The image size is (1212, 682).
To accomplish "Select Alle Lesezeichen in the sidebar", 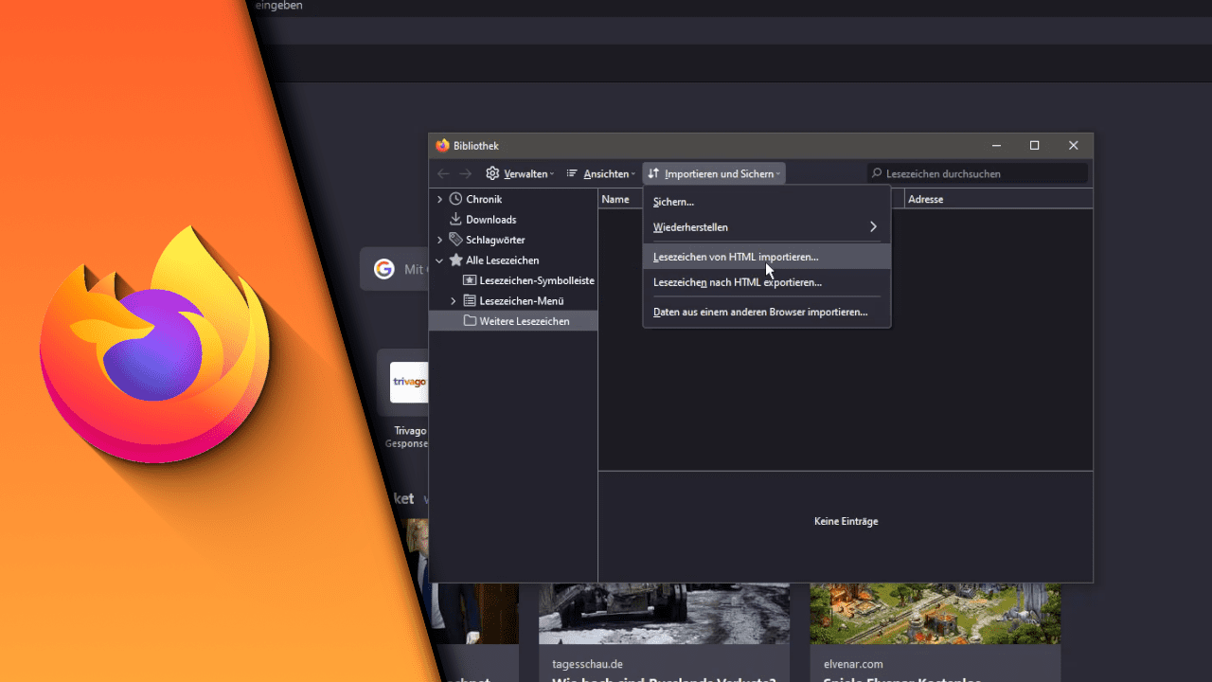I will tap(503, 260).
